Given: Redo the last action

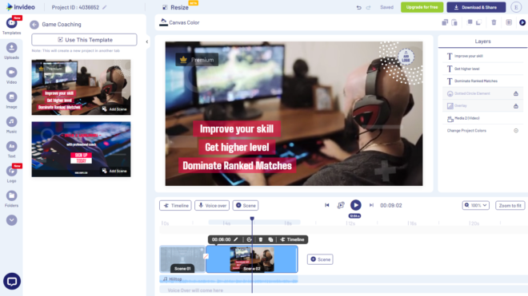Looking at the screenshot, I should pyautogui.click(x=368, y=7).
